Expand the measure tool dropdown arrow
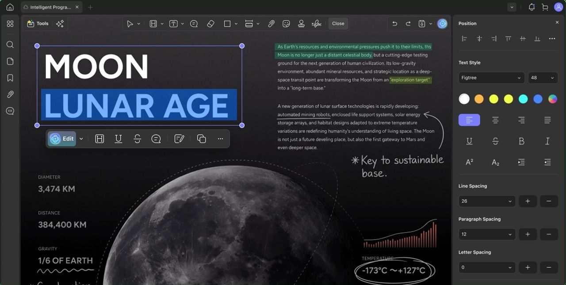 point(258,24)
